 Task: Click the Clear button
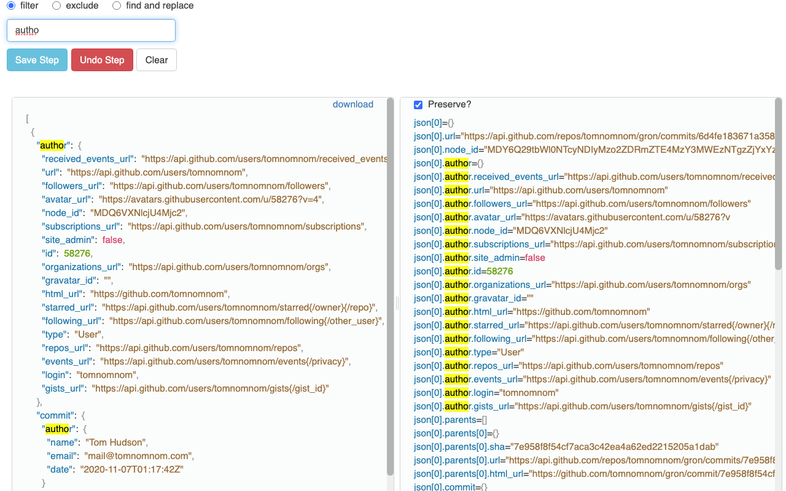[157, 60]
